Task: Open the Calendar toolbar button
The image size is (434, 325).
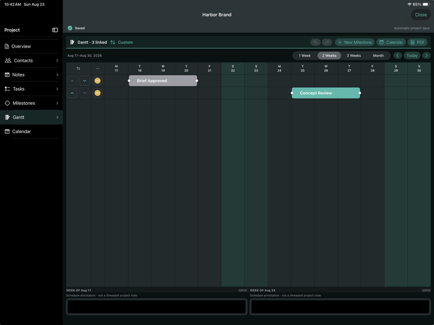Action: 391,42
